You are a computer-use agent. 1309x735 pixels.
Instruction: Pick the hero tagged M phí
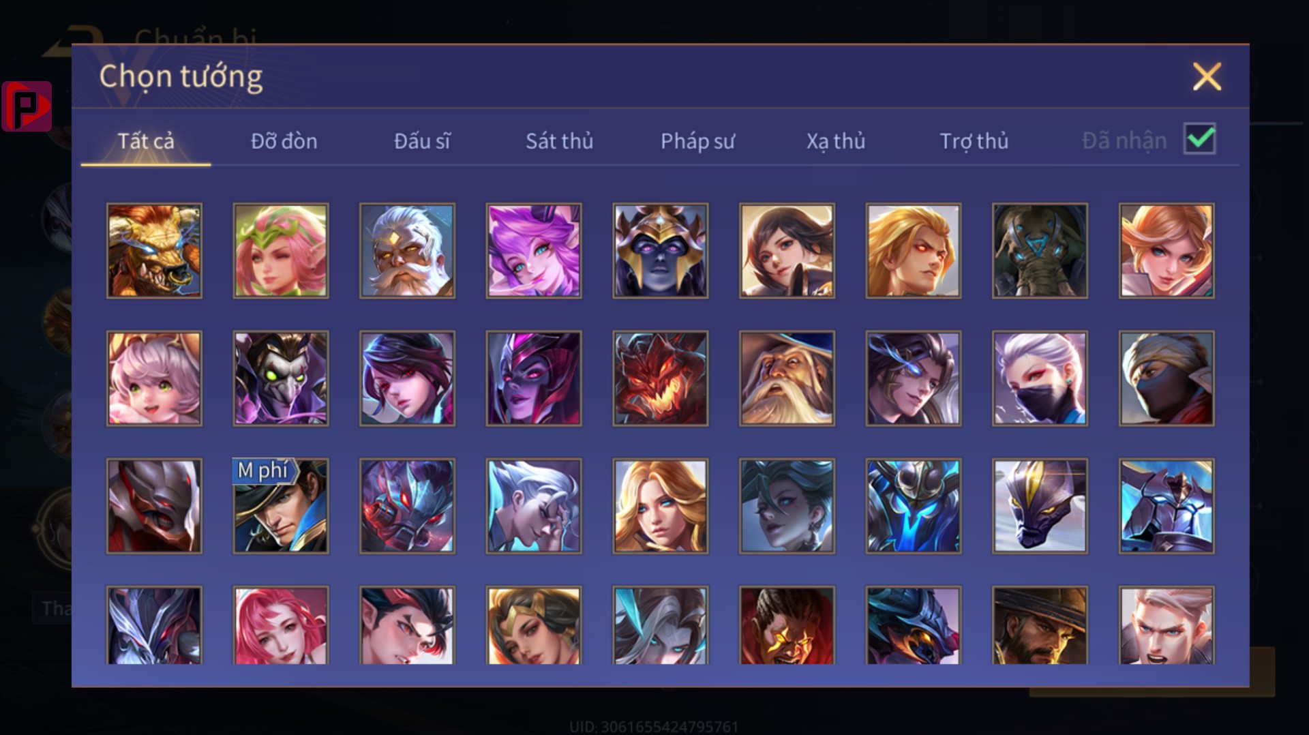point(281,506)
